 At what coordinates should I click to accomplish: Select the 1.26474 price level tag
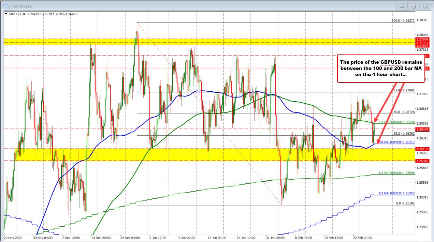pyautogui.click(x=423, y=129)
